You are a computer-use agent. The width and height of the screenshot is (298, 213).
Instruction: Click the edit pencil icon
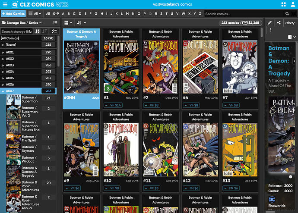[269, 23]
